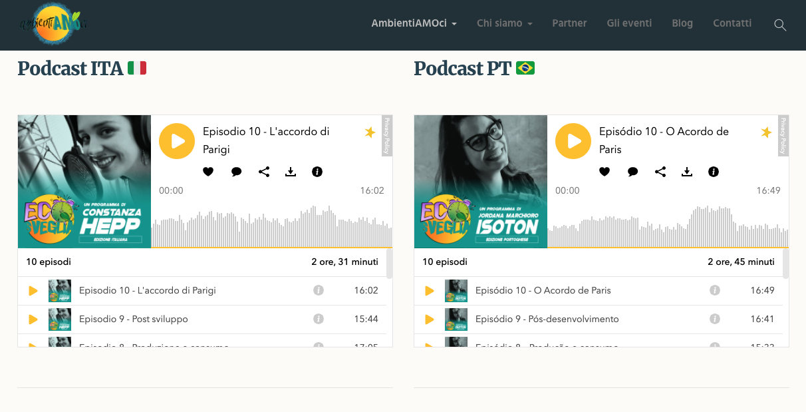Seek in the Portuguese player waveform
806x412 pixels.
[x=668, y=226]
